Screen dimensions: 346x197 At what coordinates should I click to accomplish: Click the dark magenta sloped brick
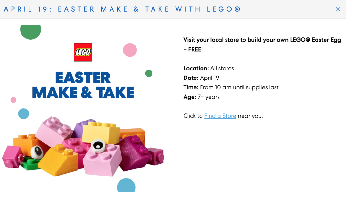(x=133, y=153)
